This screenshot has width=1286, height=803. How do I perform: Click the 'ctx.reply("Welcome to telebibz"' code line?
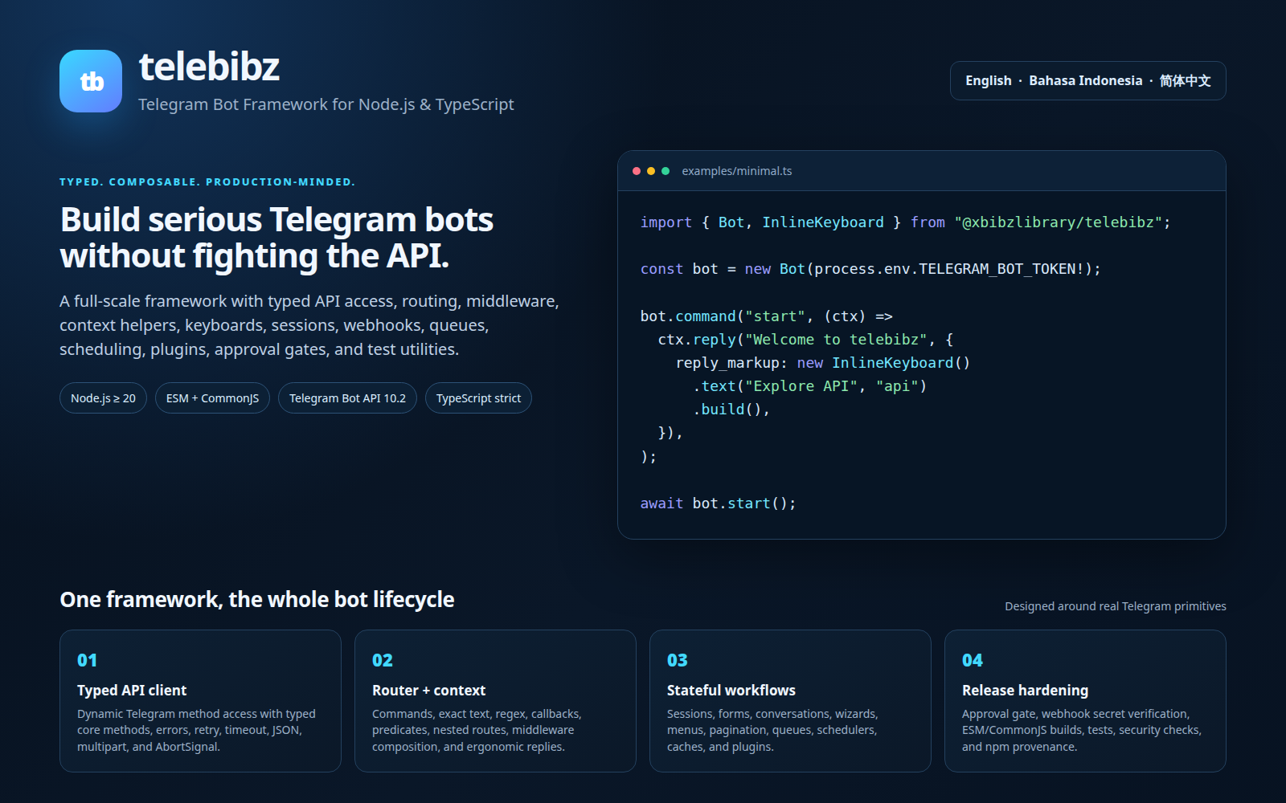coord(805,340)
